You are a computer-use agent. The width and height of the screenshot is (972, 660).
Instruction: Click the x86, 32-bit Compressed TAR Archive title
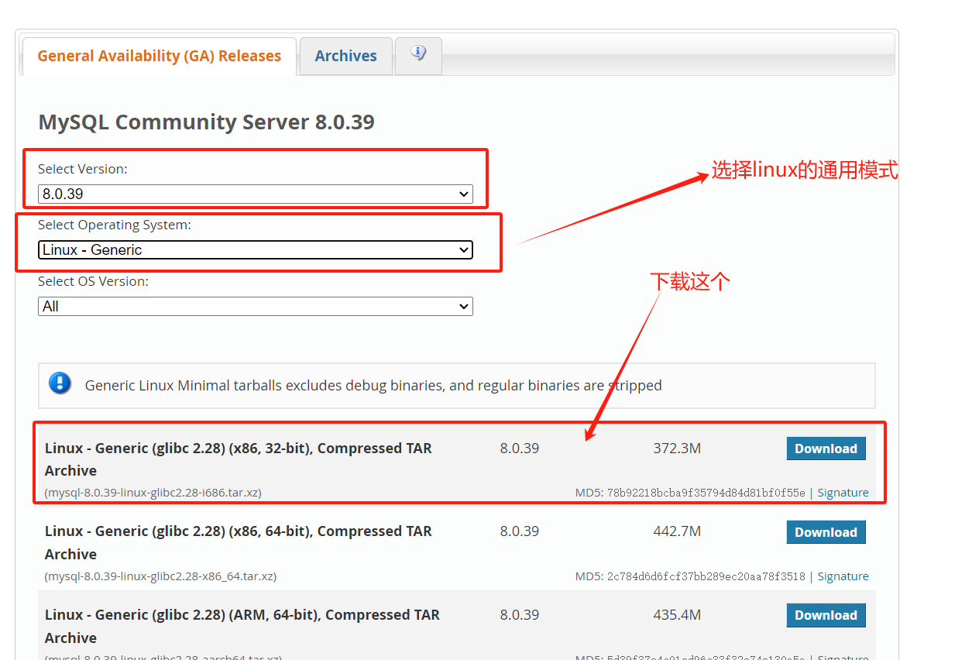pos(238,459)
